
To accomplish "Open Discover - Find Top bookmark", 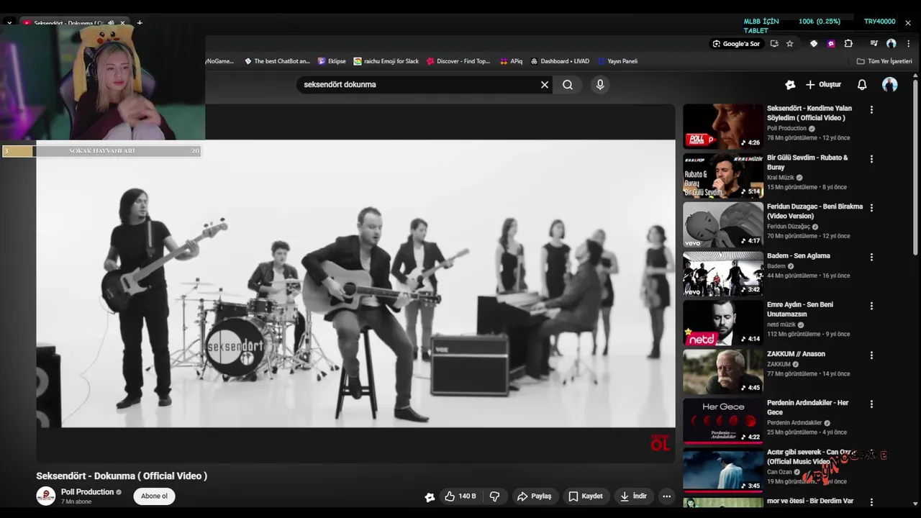I will click(x=458, y=61).
